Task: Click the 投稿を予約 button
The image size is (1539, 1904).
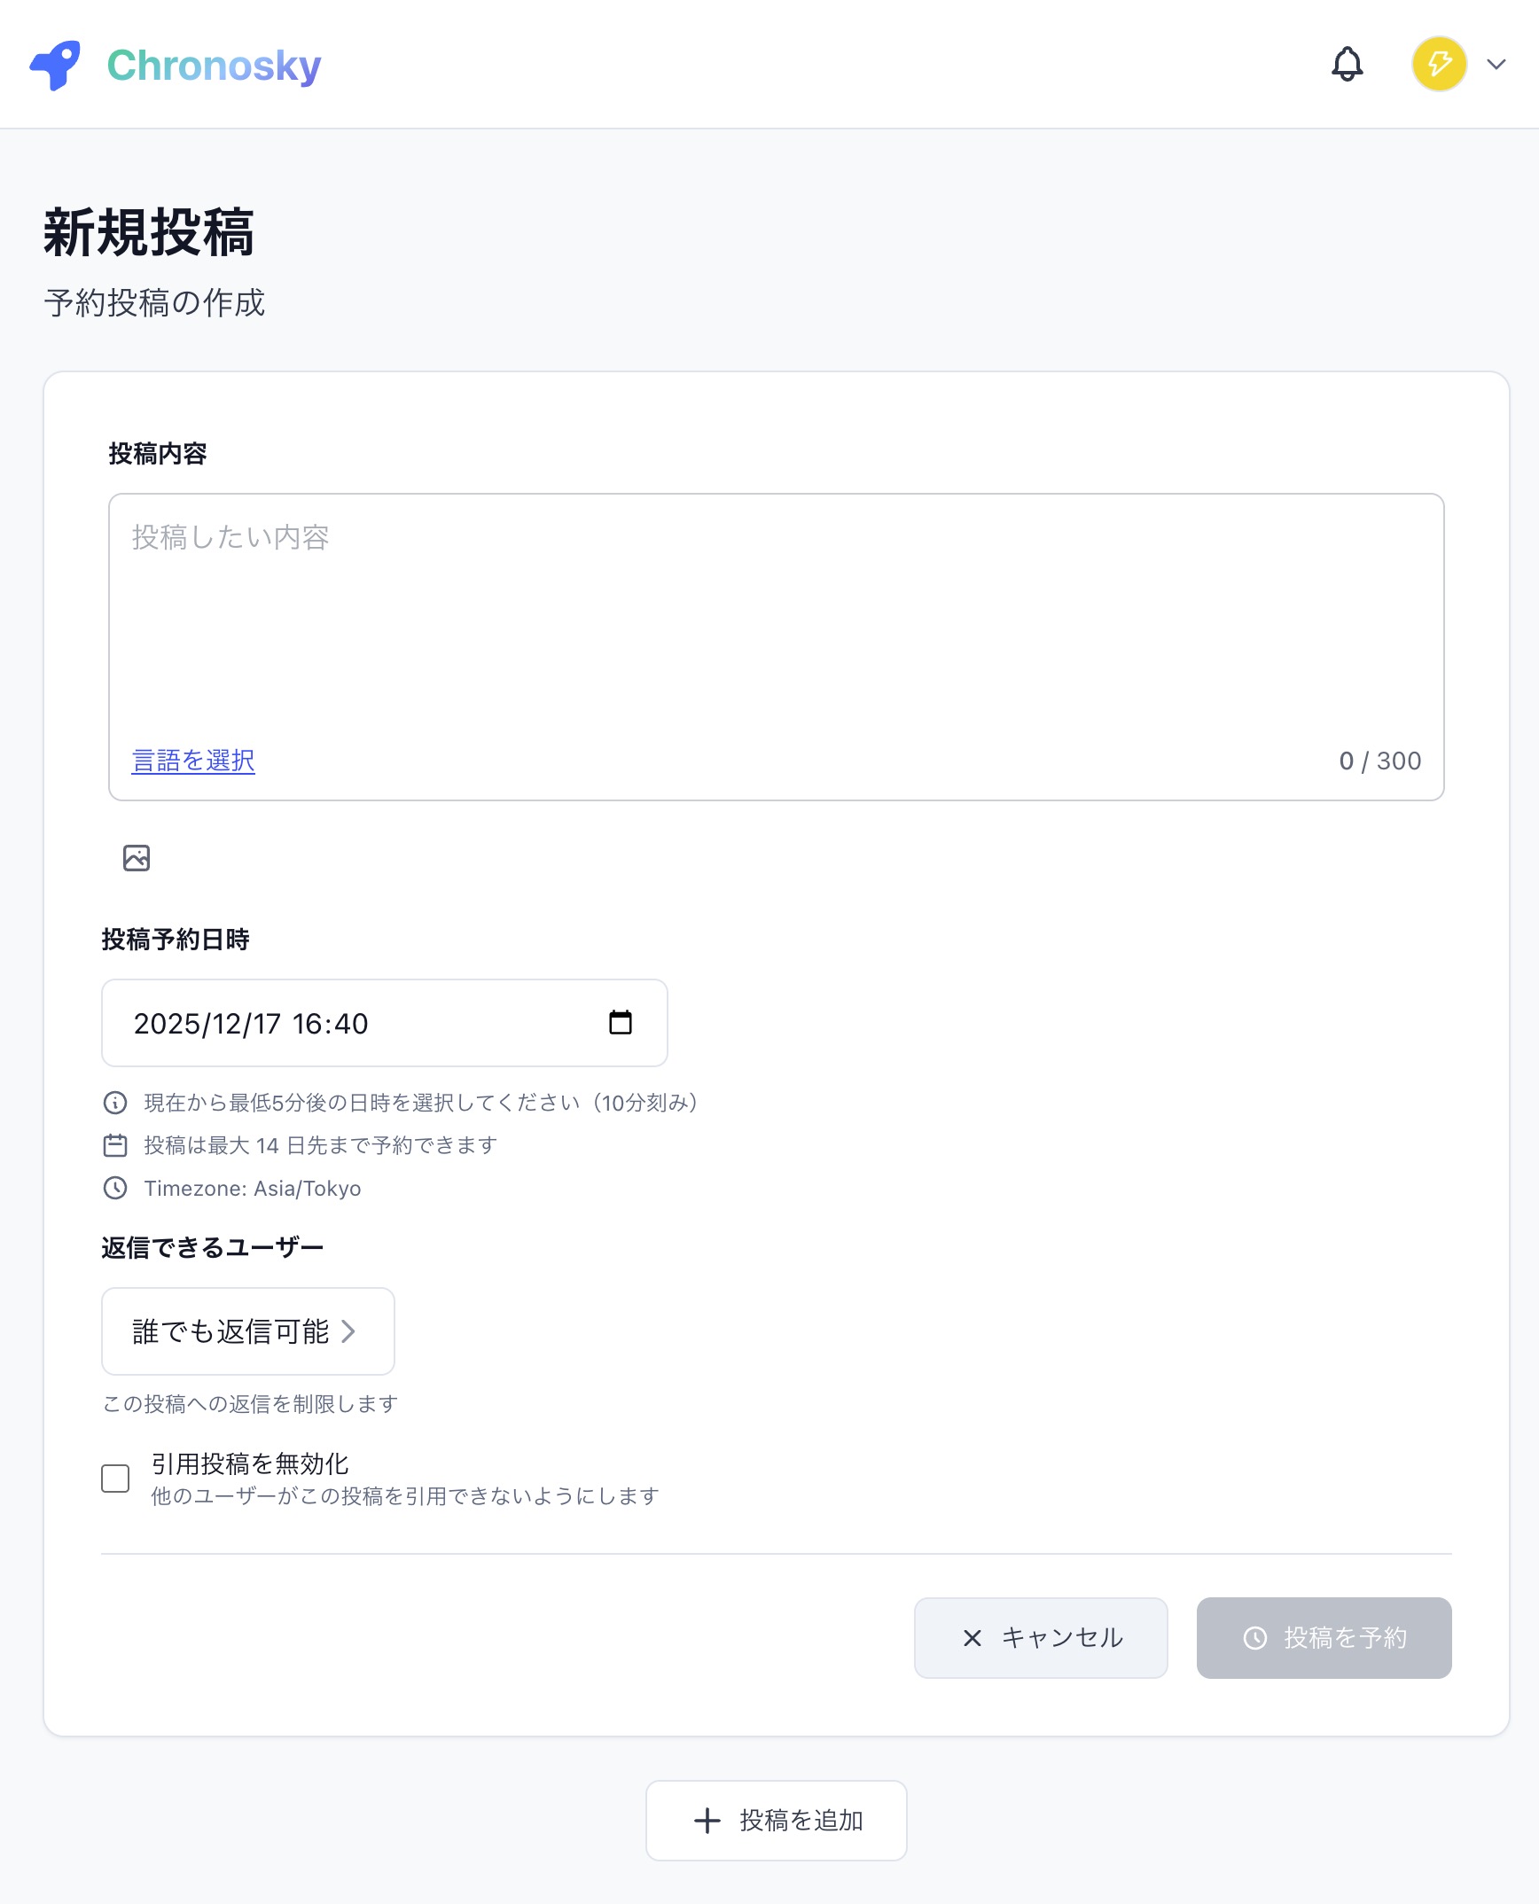Action: (x=1324, y=1638)
